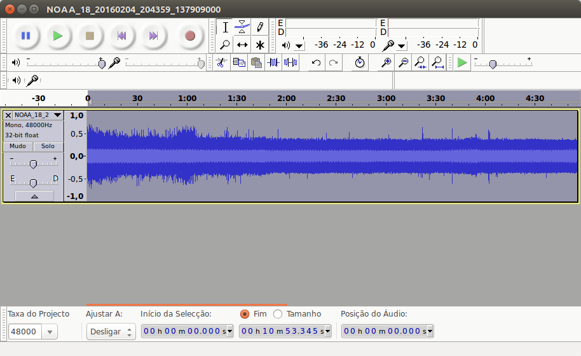Select the Tamanho radio button
Screen dimensions: 581x356
tap(278, 314)
